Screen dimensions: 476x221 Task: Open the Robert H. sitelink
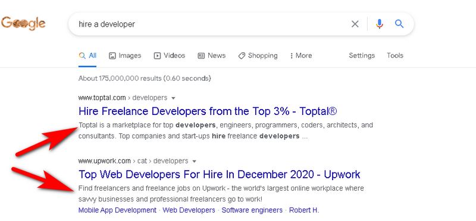point(304,210)
